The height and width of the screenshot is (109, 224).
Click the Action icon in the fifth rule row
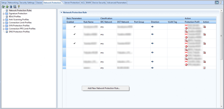(x=204, y=62)
